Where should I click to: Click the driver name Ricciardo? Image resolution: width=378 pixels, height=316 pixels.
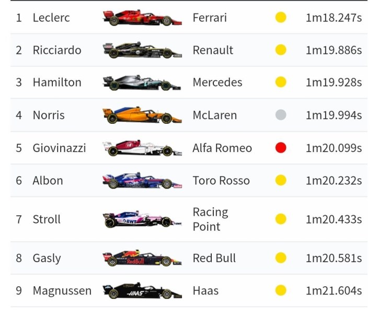[57, 50]
